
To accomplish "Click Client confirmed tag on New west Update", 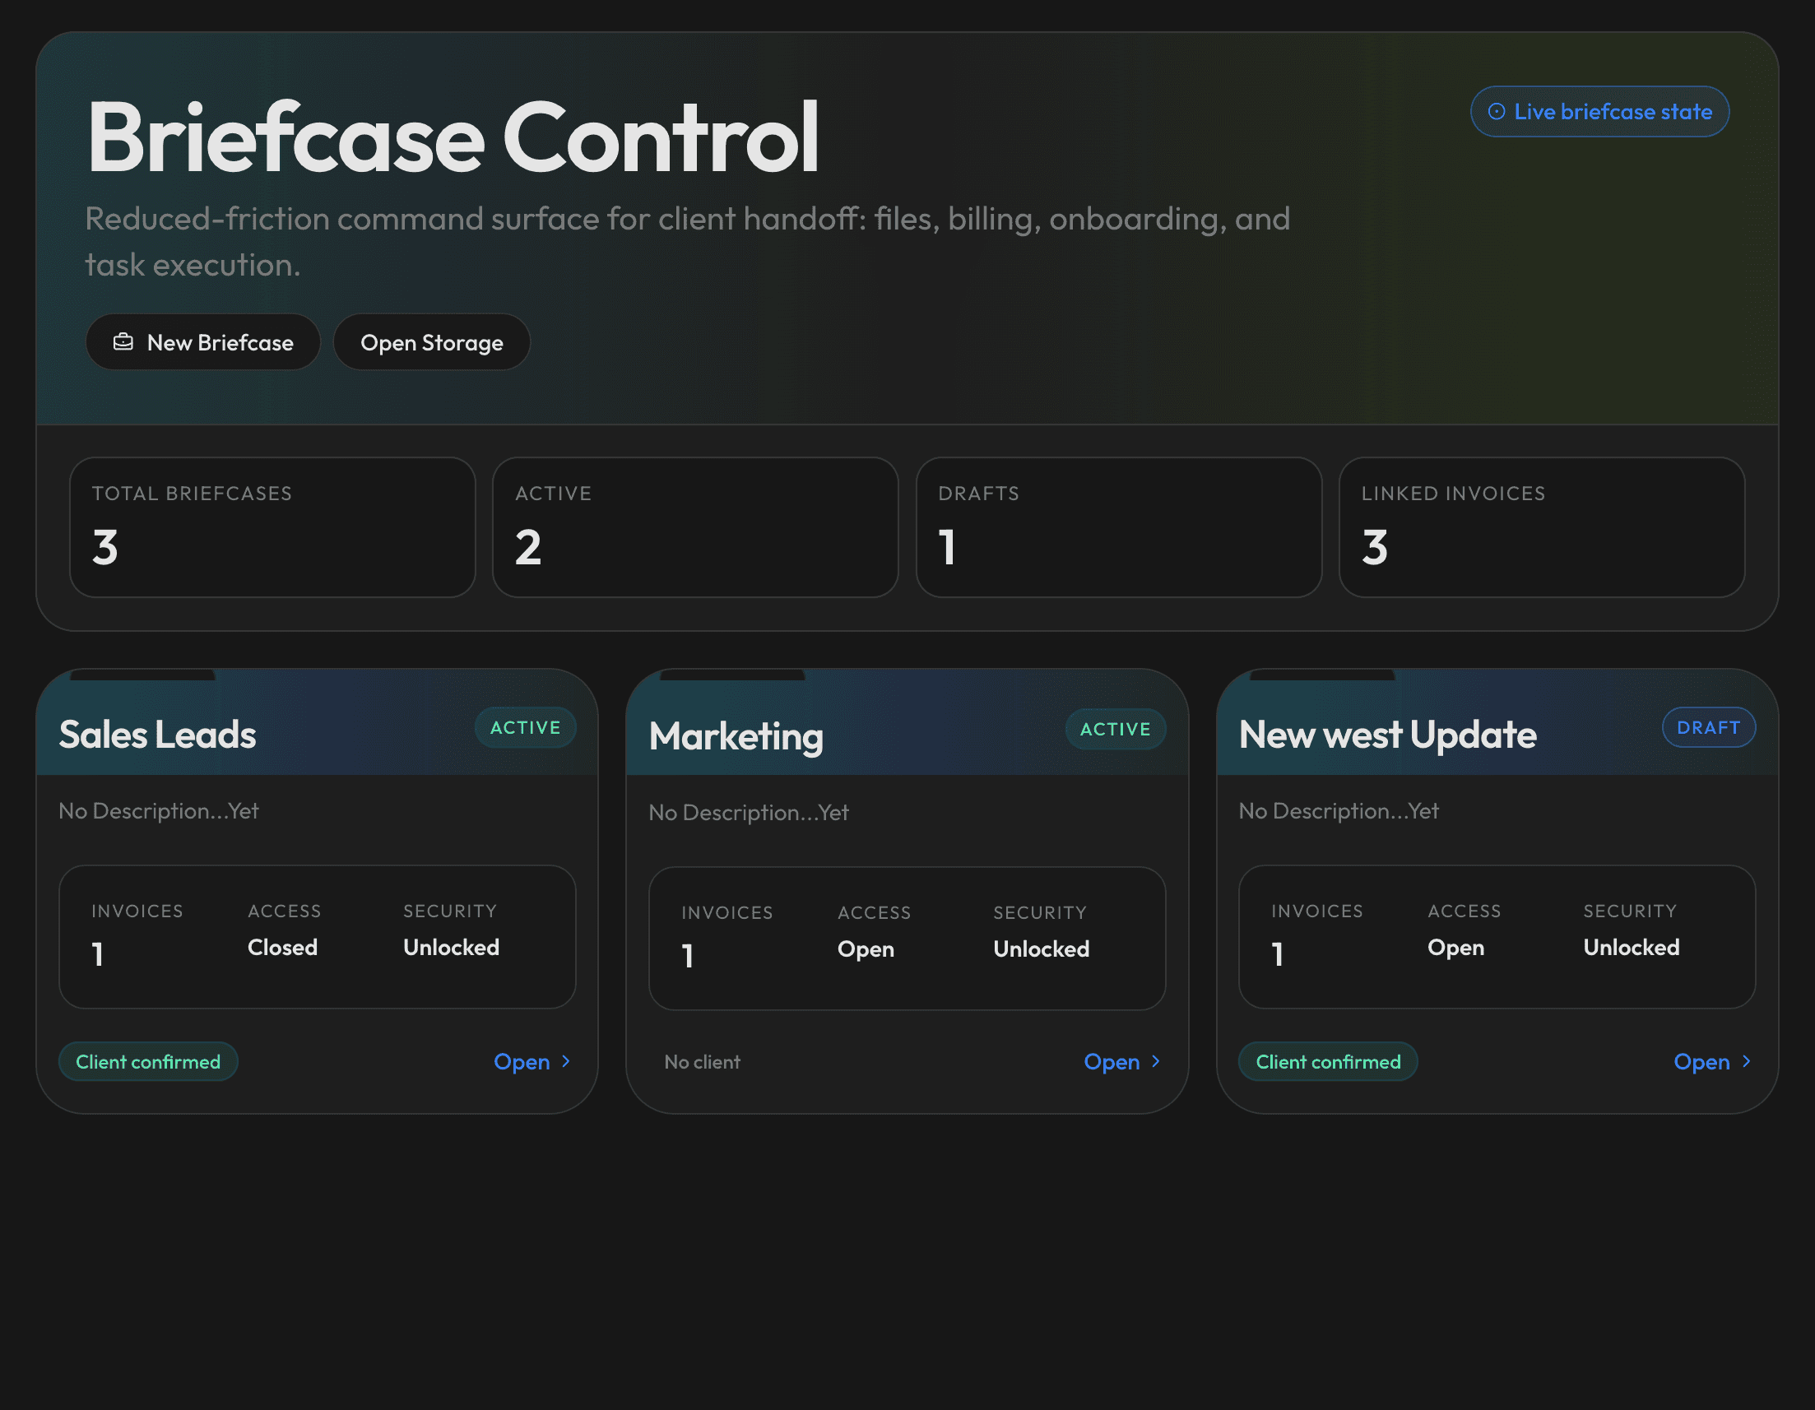I will [1328, 1062].
